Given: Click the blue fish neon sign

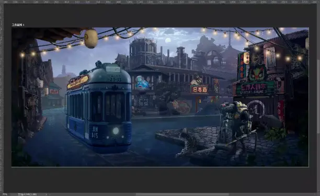Looking at the screenshot, I should pos(142,83).
